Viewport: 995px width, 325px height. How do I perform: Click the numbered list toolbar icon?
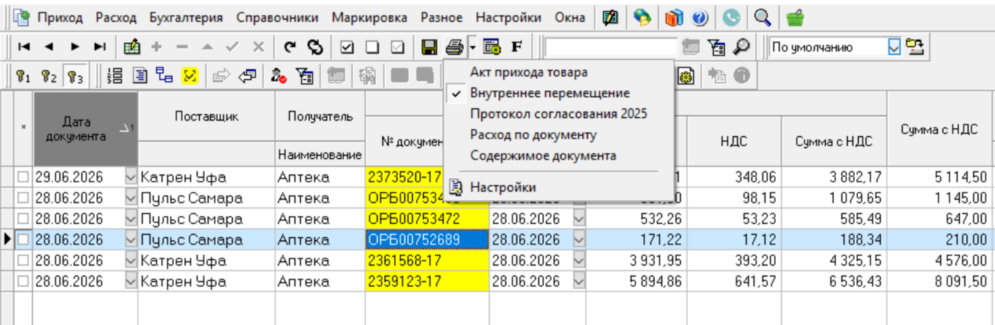click(114, 75)
